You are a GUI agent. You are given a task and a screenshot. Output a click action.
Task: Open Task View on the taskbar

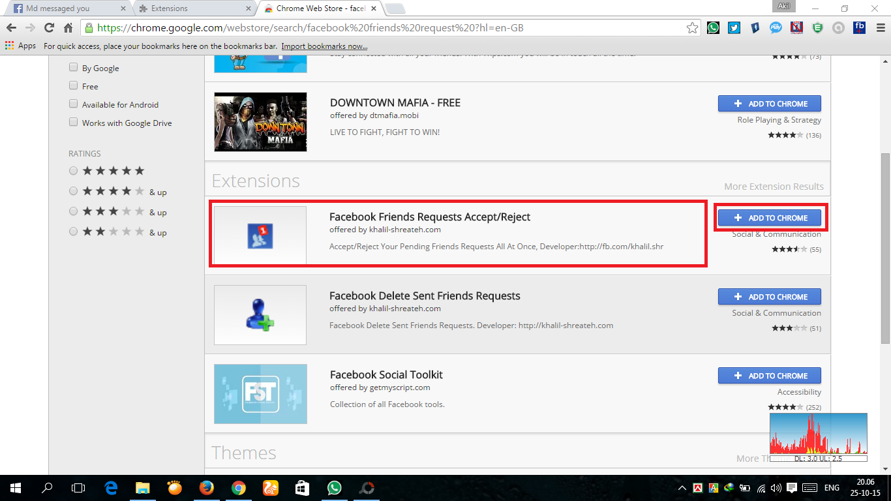pyautogui.click(x=78, y=488)
